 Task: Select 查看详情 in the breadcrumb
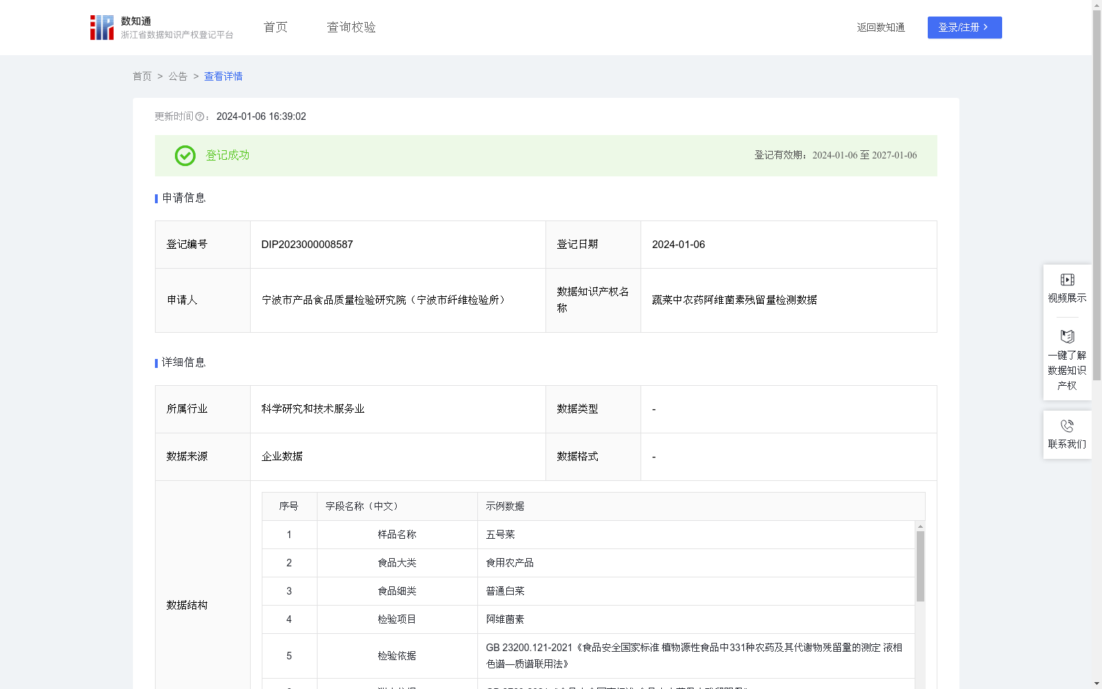point(223,76)
